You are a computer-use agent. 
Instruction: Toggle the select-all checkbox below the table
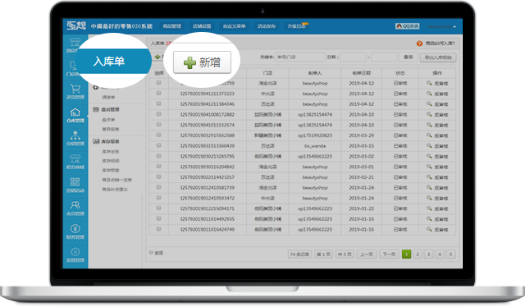point(151,252)
